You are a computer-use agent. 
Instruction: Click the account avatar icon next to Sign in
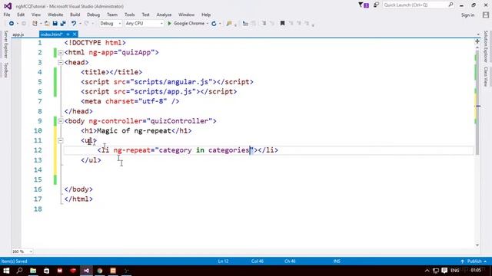486,15
